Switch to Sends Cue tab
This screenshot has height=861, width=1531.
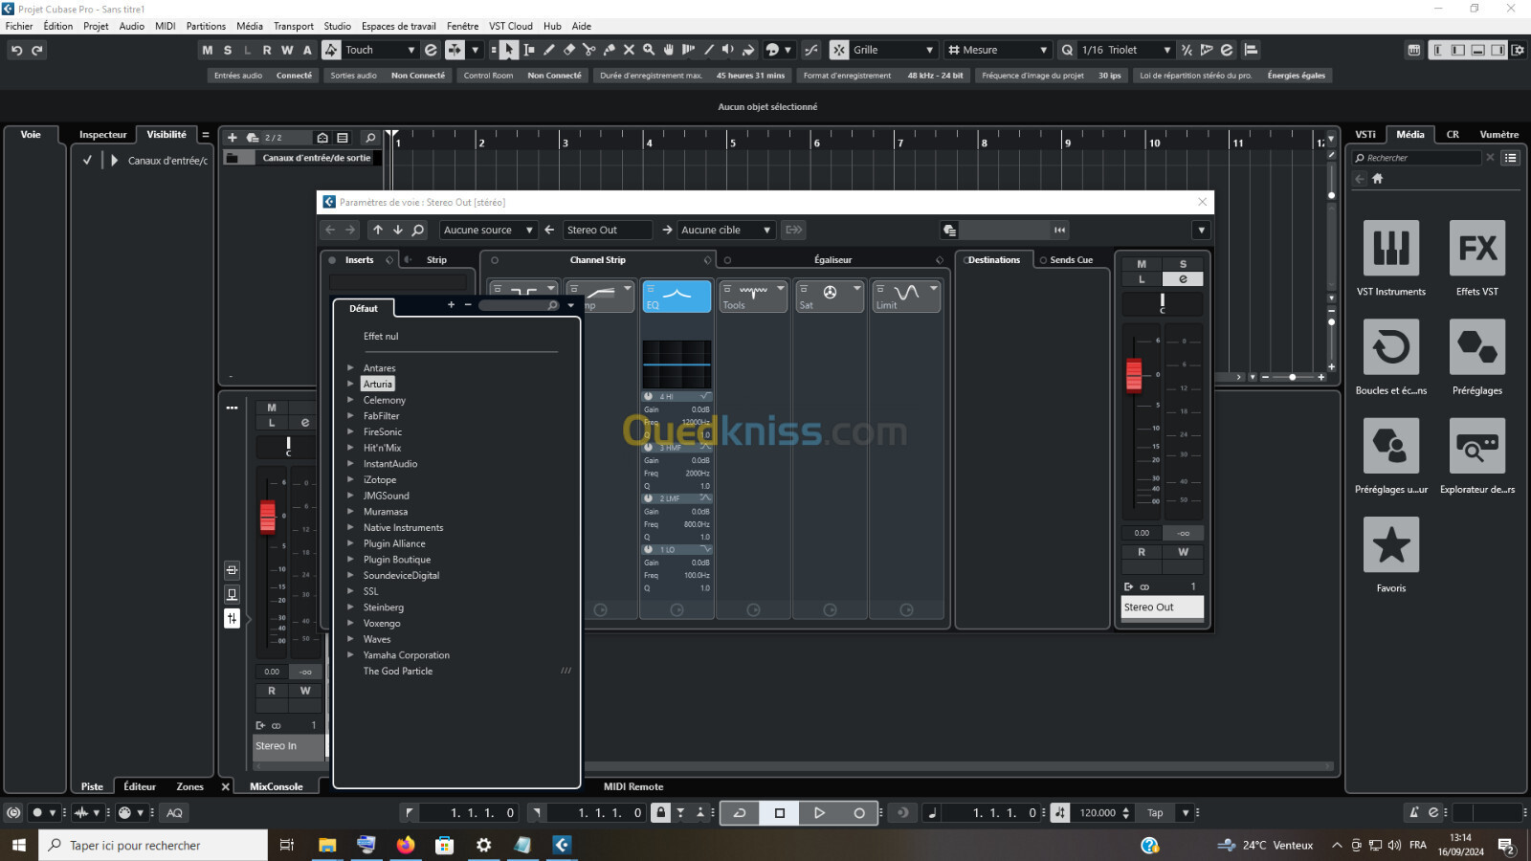[1072, 260]
